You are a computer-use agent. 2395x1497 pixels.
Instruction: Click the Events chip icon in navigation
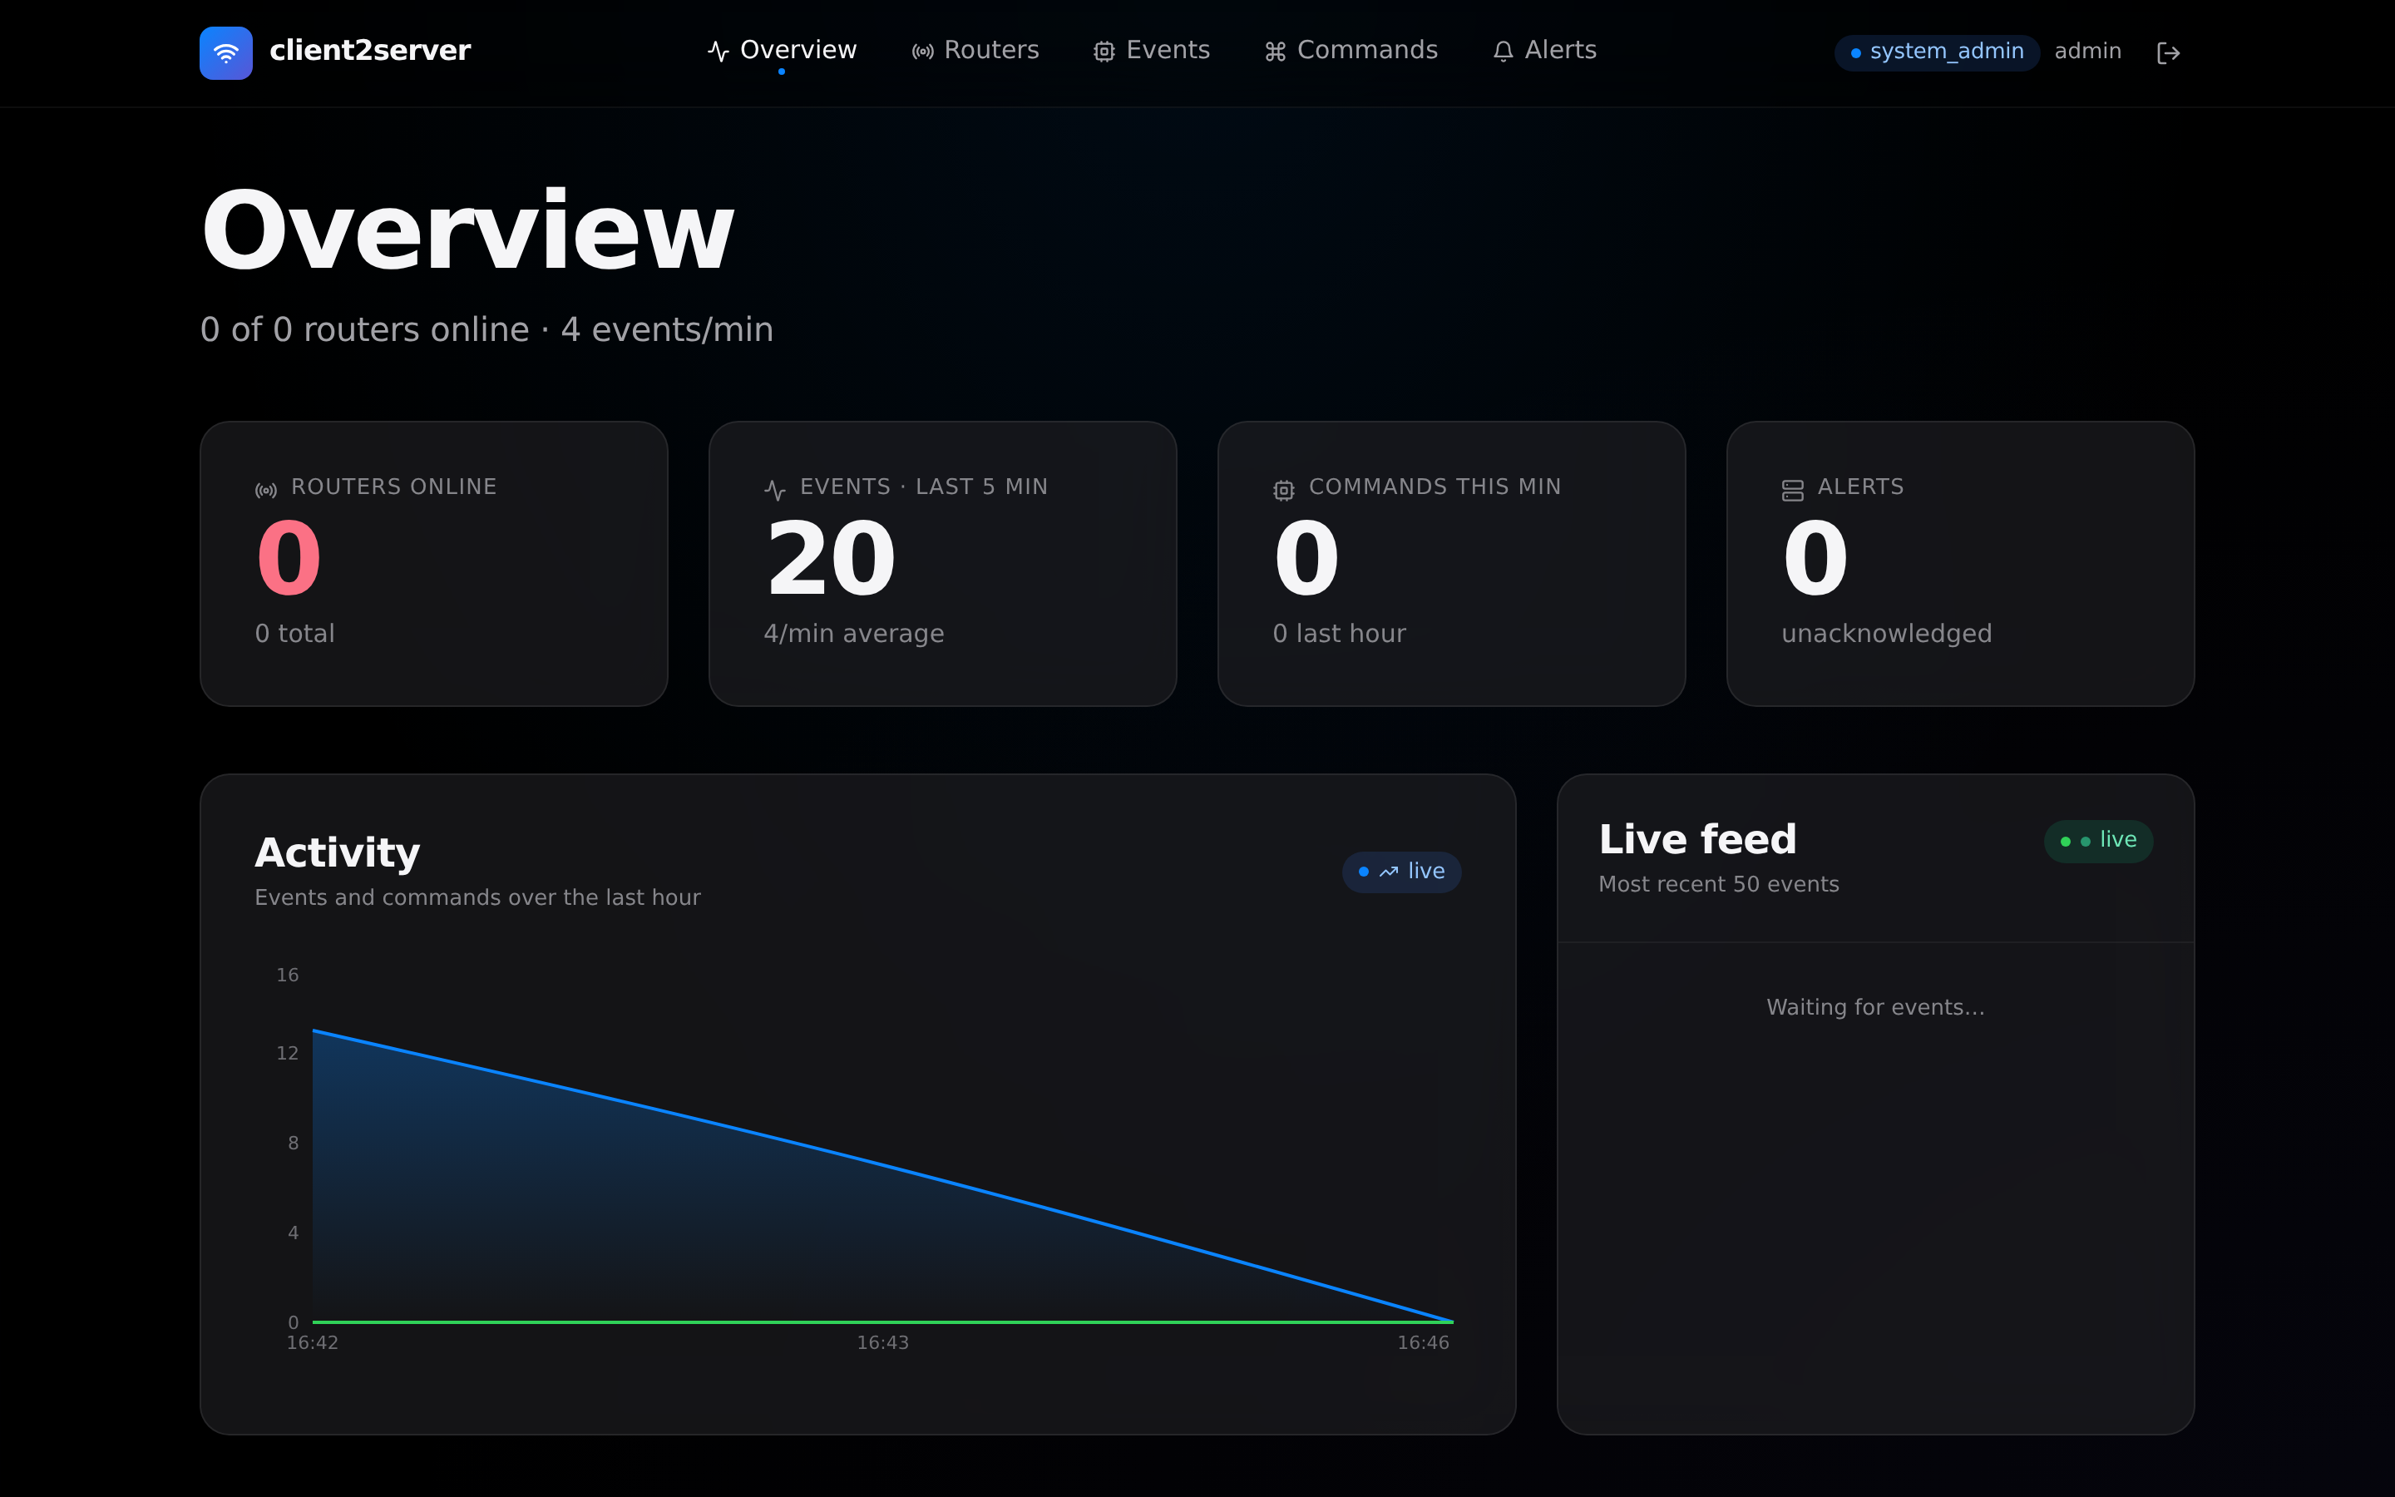1104,52
